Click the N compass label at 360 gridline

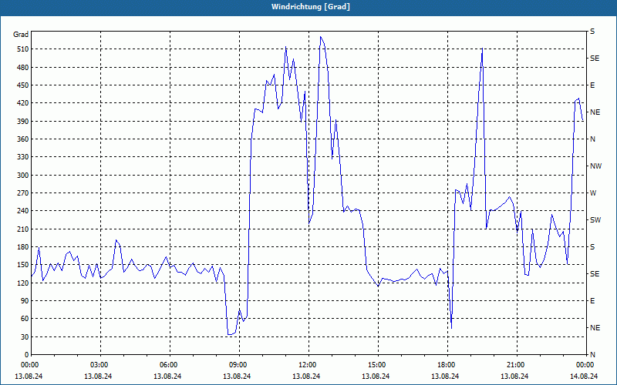(592, 139)
